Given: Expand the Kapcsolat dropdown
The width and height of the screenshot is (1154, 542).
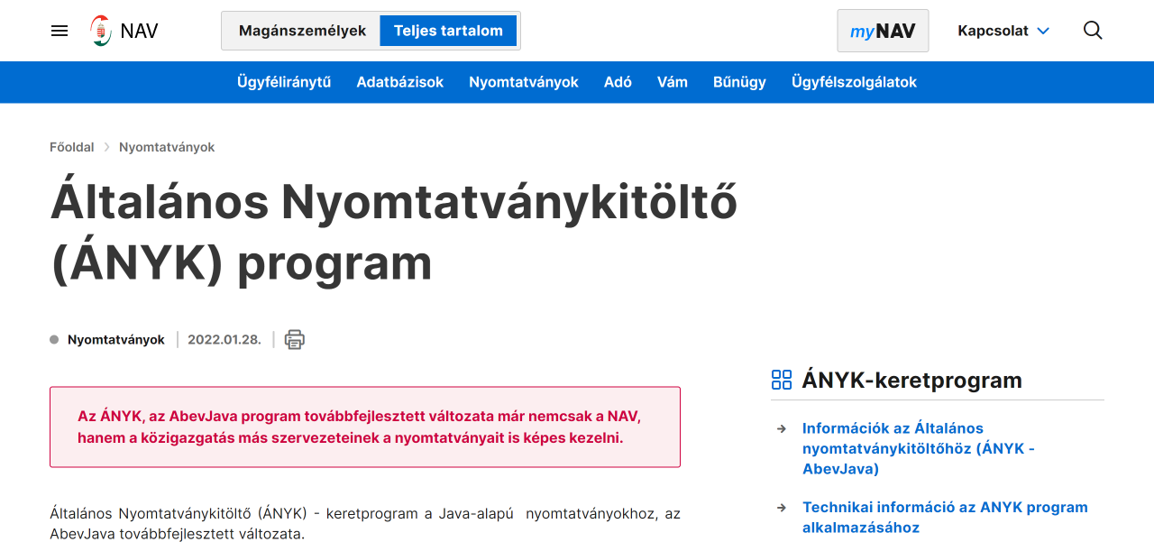Looking at the screenshot, I should click(x=1003, y=31).
